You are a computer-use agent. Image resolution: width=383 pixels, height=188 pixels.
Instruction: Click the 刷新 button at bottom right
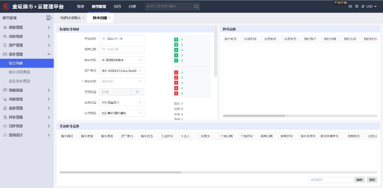tap(372, 180)
